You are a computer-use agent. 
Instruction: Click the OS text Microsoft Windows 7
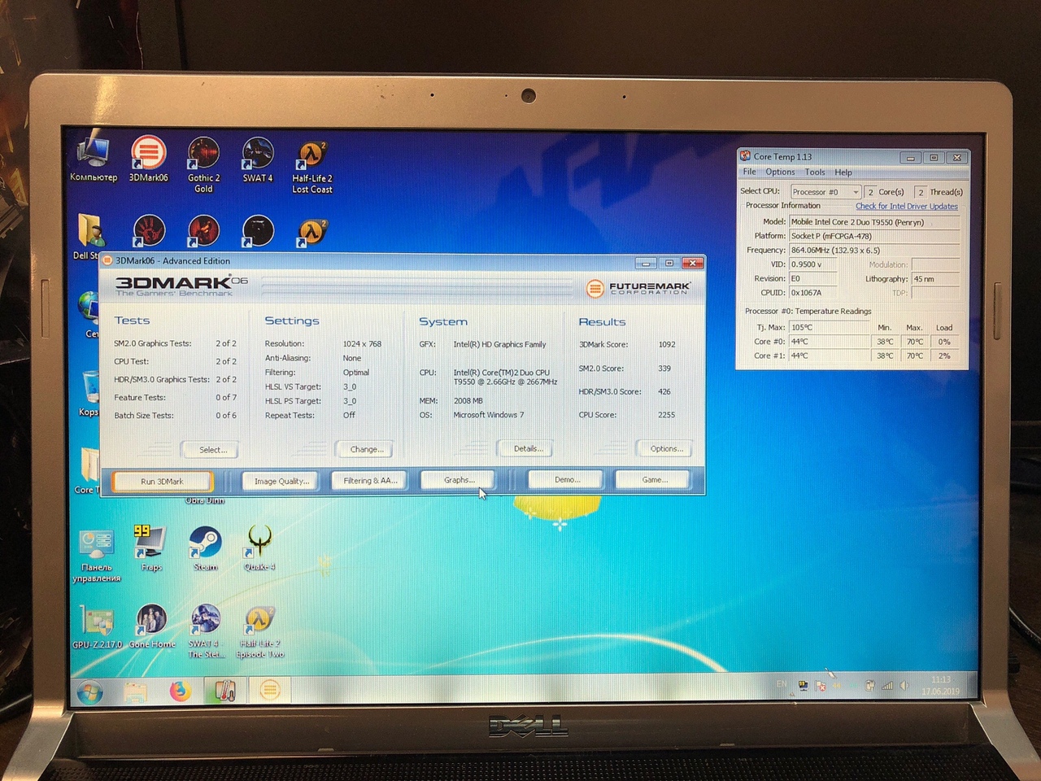488,415
